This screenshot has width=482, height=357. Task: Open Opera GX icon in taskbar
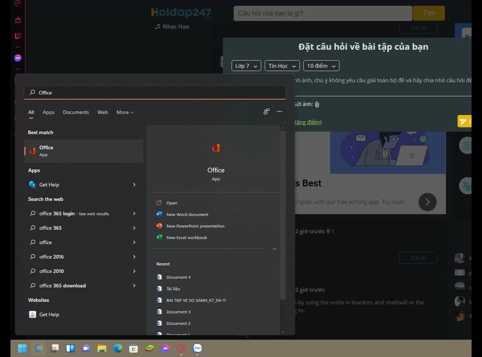[x=181, y=348]
